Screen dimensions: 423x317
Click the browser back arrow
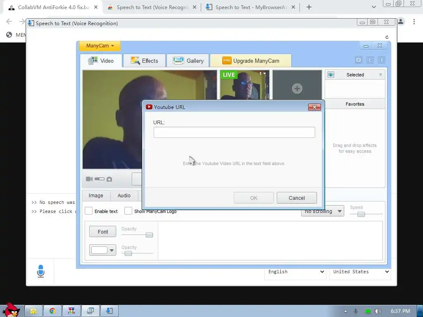9,21
